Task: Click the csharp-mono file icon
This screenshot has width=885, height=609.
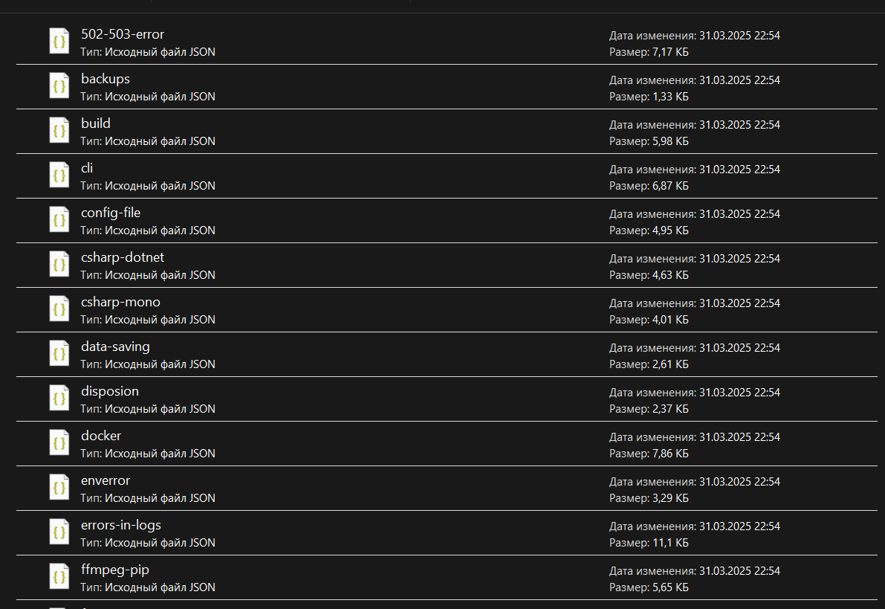Action: coord(59,309)
